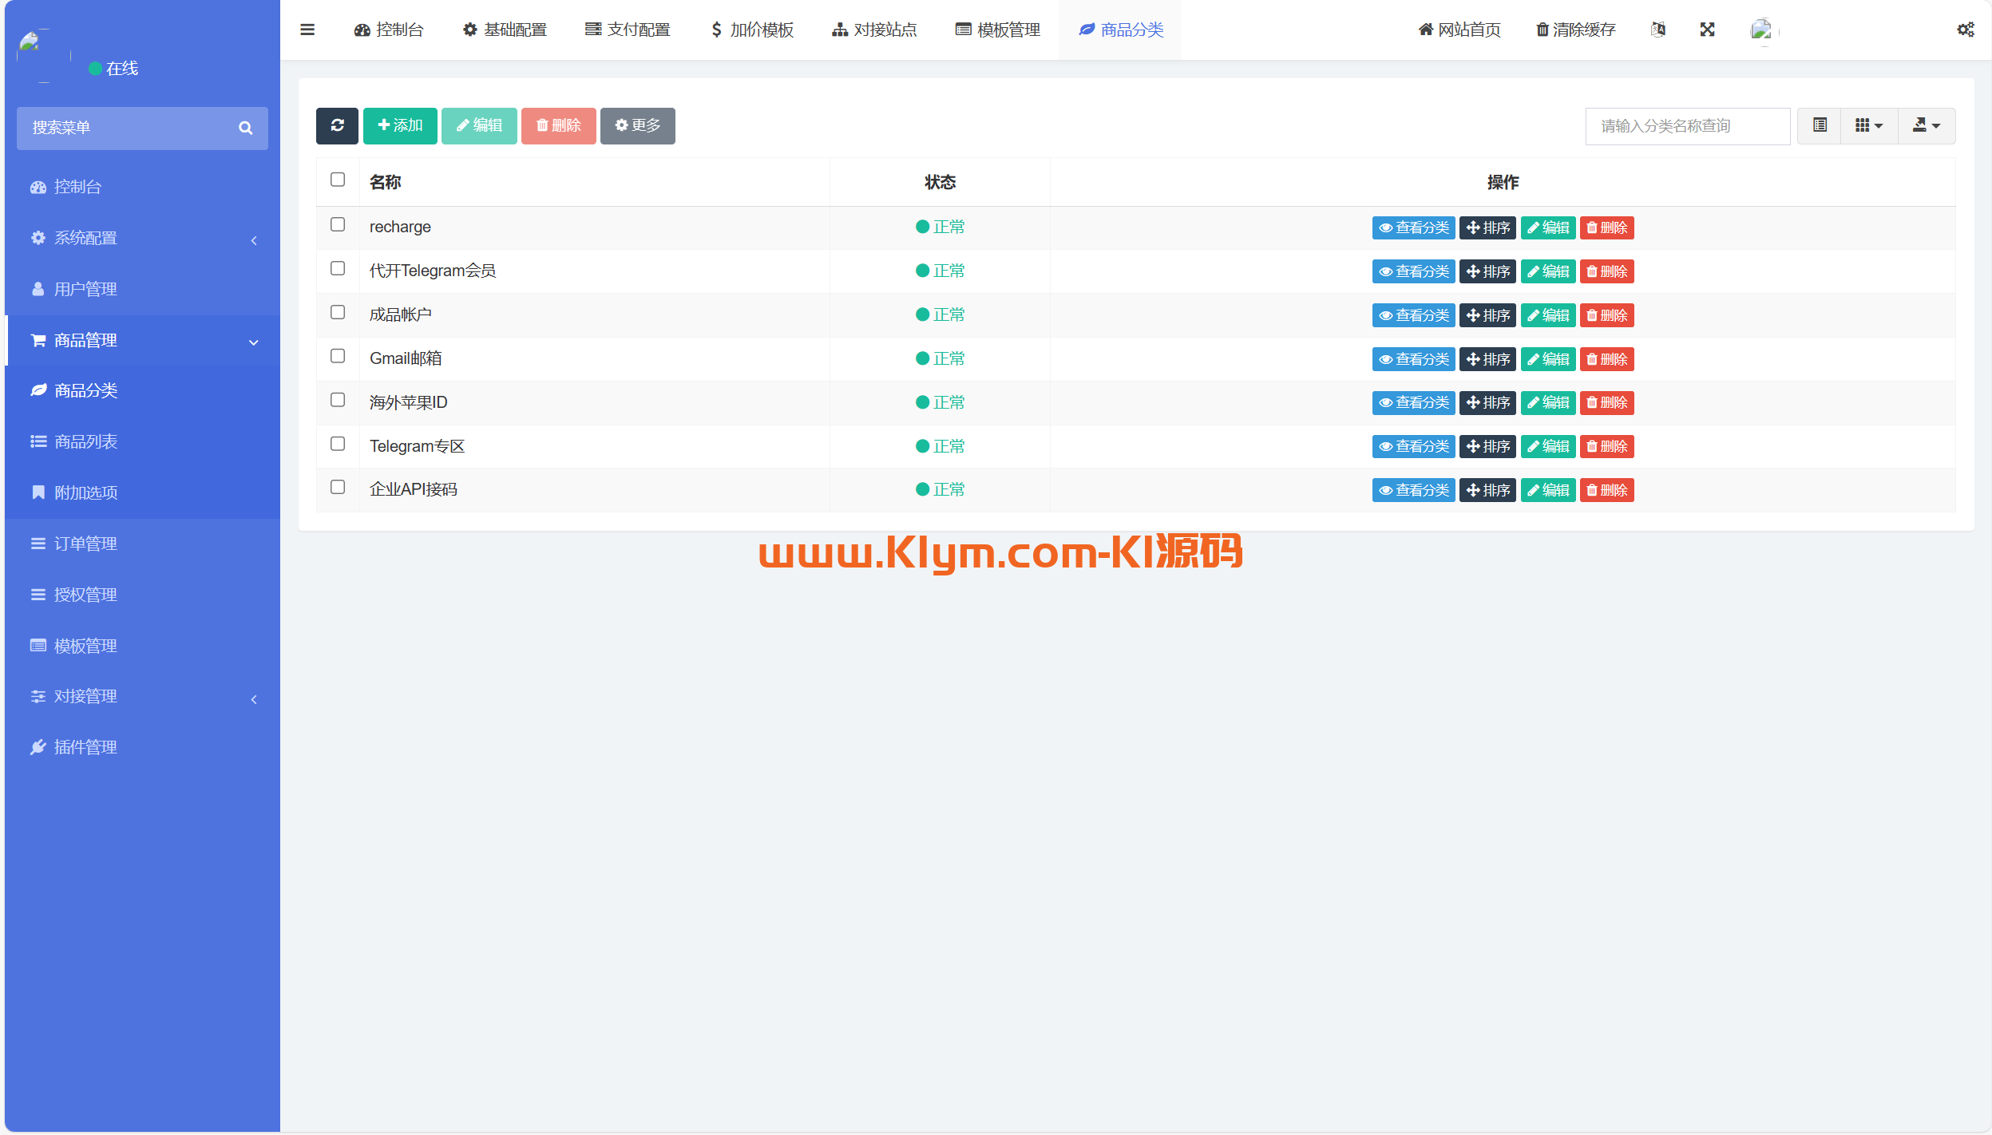The height and width of the screenshot is (1135, 1992).
Task: Check the select-all header checkbox
Action: pos(338,180)
